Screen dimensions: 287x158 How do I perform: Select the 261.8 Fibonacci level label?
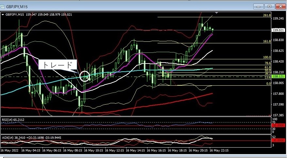click(267, 15)
